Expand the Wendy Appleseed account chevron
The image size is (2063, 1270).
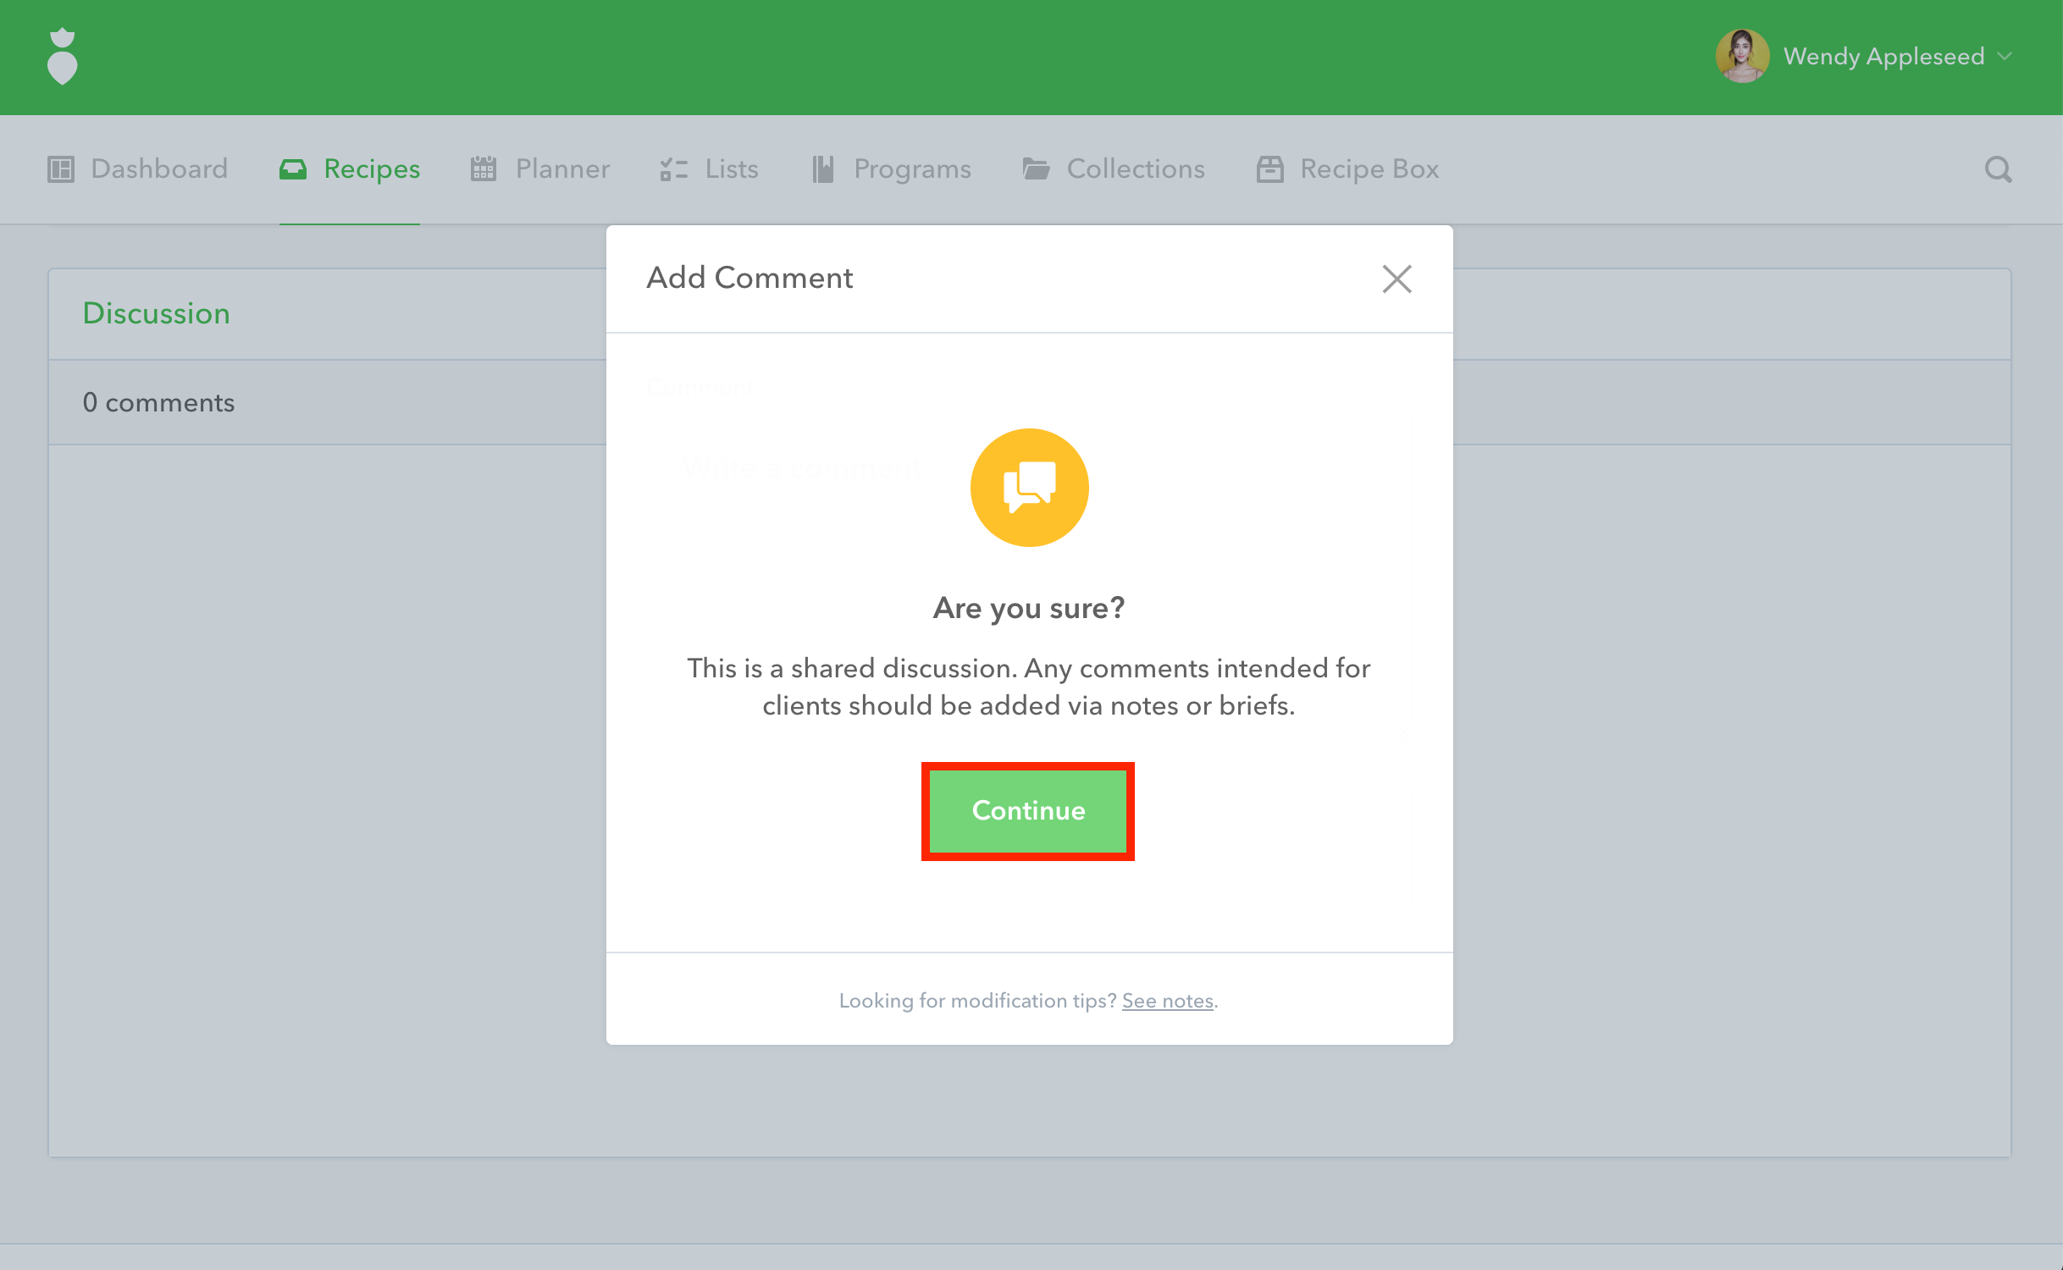[x=2005, y=57]
